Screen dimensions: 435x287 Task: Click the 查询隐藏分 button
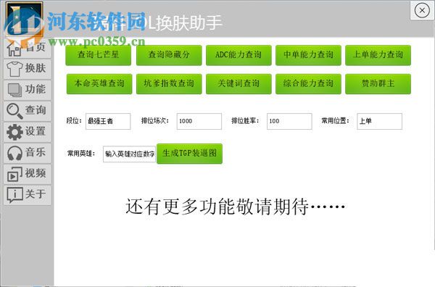coord(169,55)
